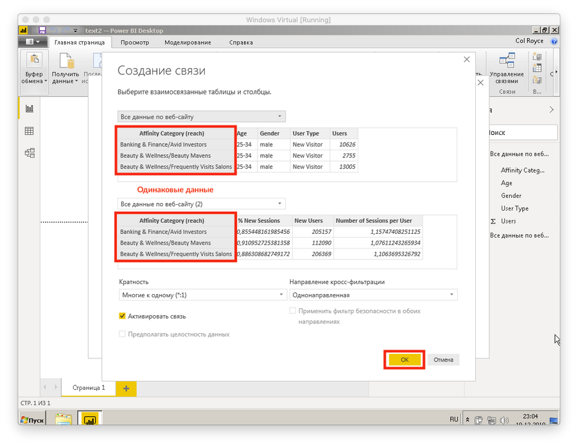This screenshot has height=447, width=578.
Task: Add new page with plus tab button
Action: point(126,388)
